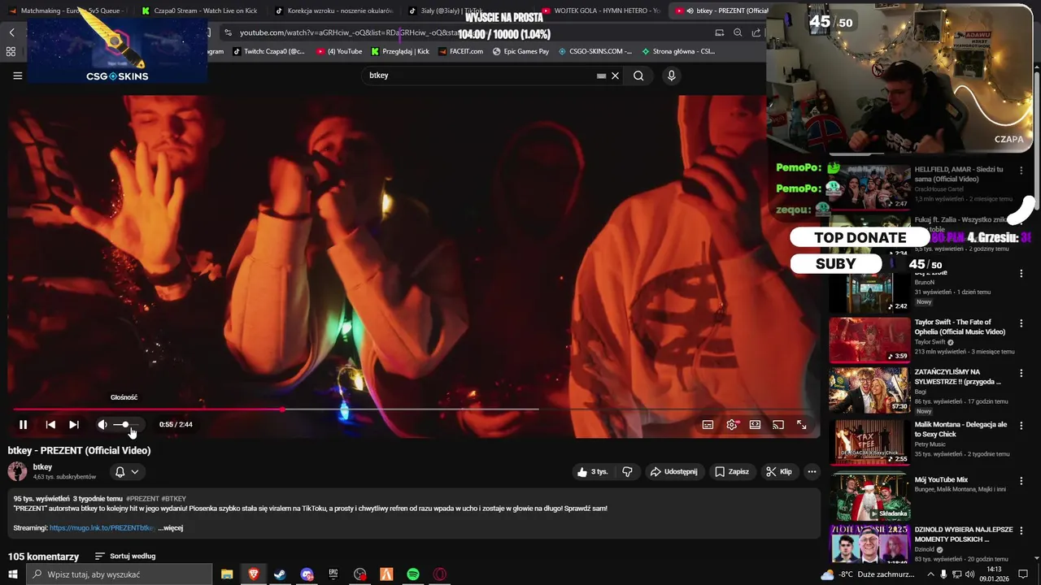
Task: Clear the YouTube search query with X
Action: point(615,76)
